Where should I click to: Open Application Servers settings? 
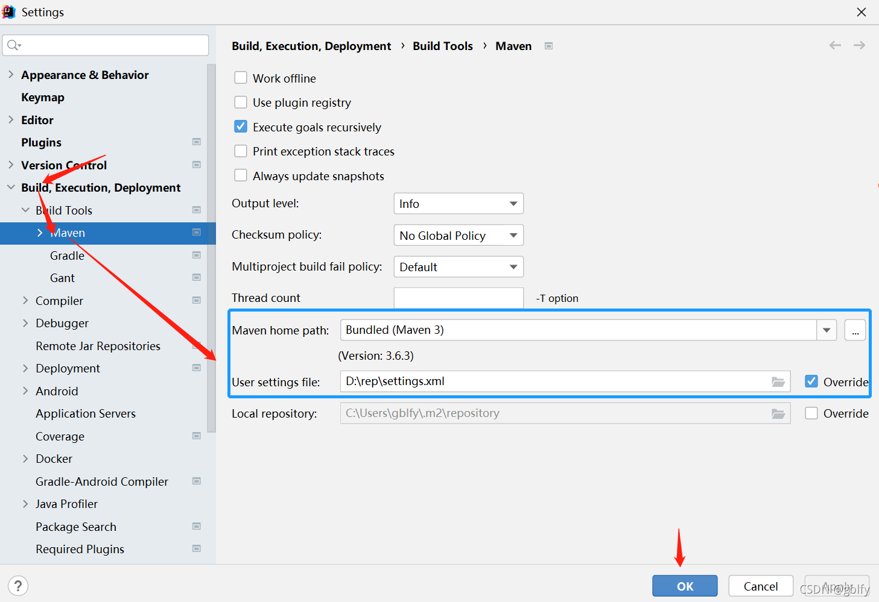[x=86, y=413]
